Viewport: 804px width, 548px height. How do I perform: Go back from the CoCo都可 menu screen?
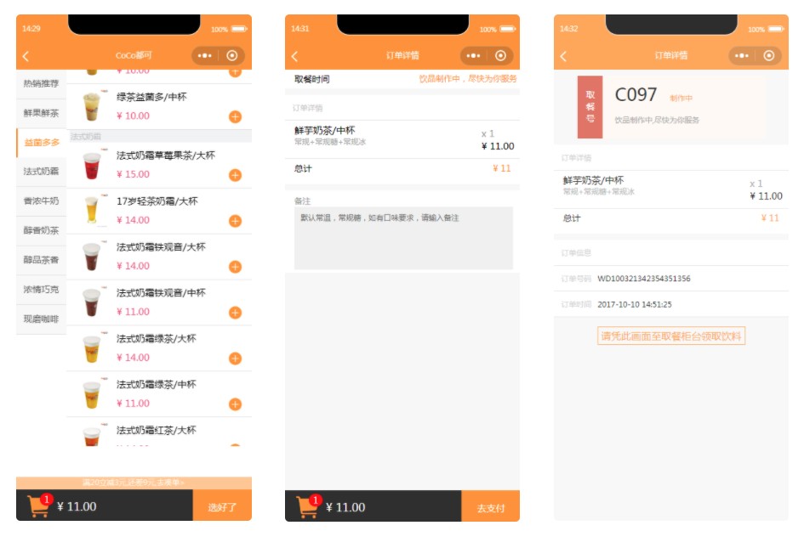coord(26,56)
